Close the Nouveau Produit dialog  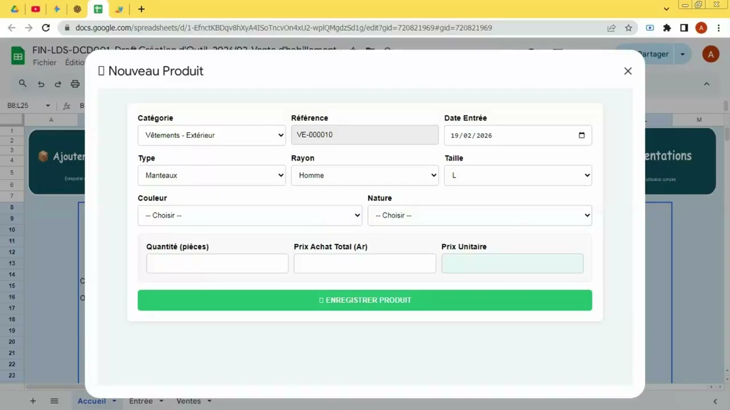(628, 71)
